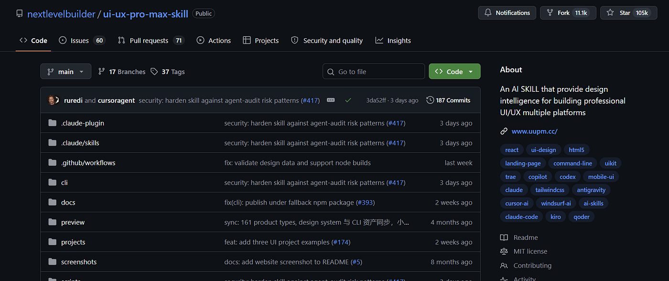669x281 pixels.
Task: Fork the repository with the Fork button
Action: click(568, 13)
